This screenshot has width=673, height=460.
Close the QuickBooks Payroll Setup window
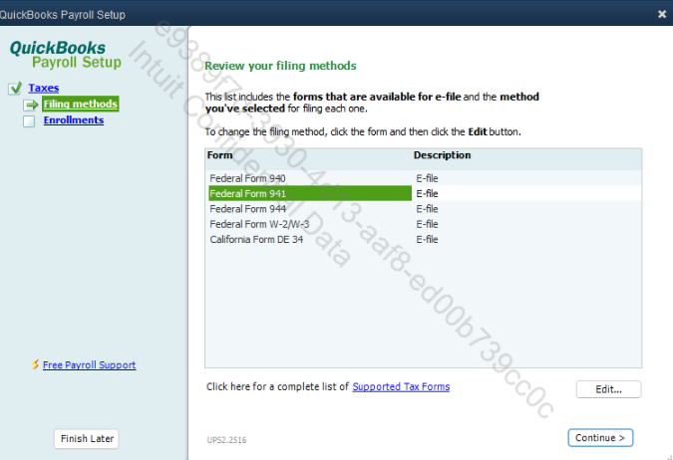[x=662, y=14]
